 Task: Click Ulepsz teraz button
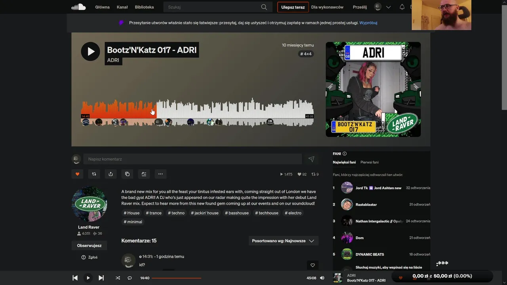[293, 7]
